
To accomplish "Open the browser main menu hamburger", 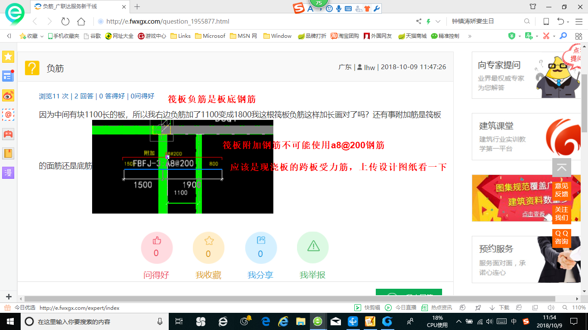I will (x=579, y=21).
